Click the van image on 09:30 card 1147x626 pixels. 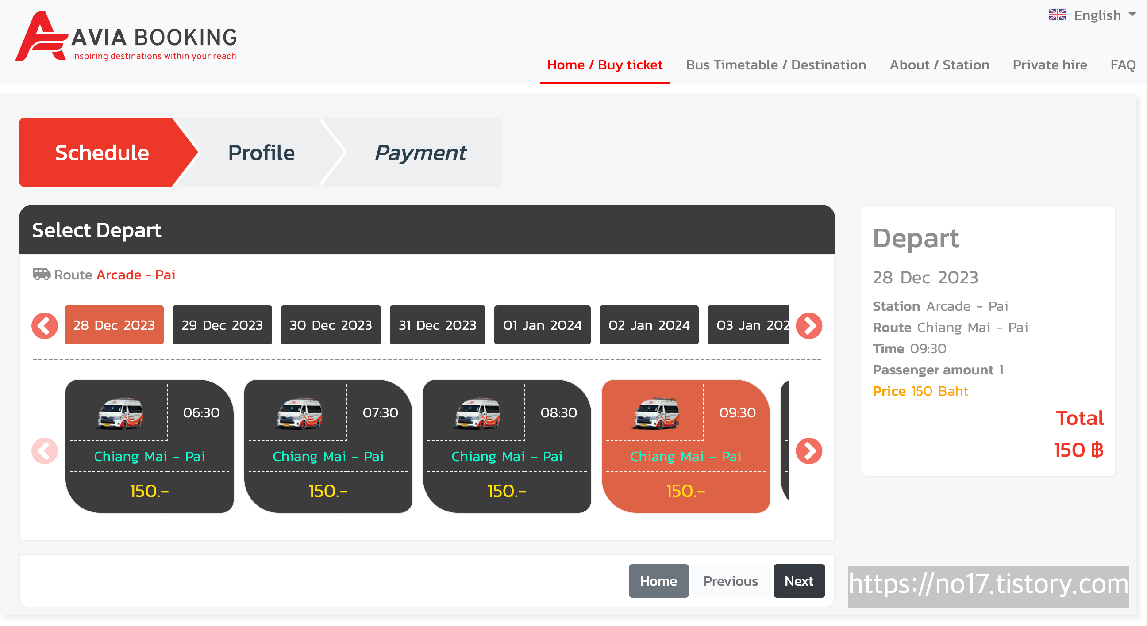click(656, 413)
